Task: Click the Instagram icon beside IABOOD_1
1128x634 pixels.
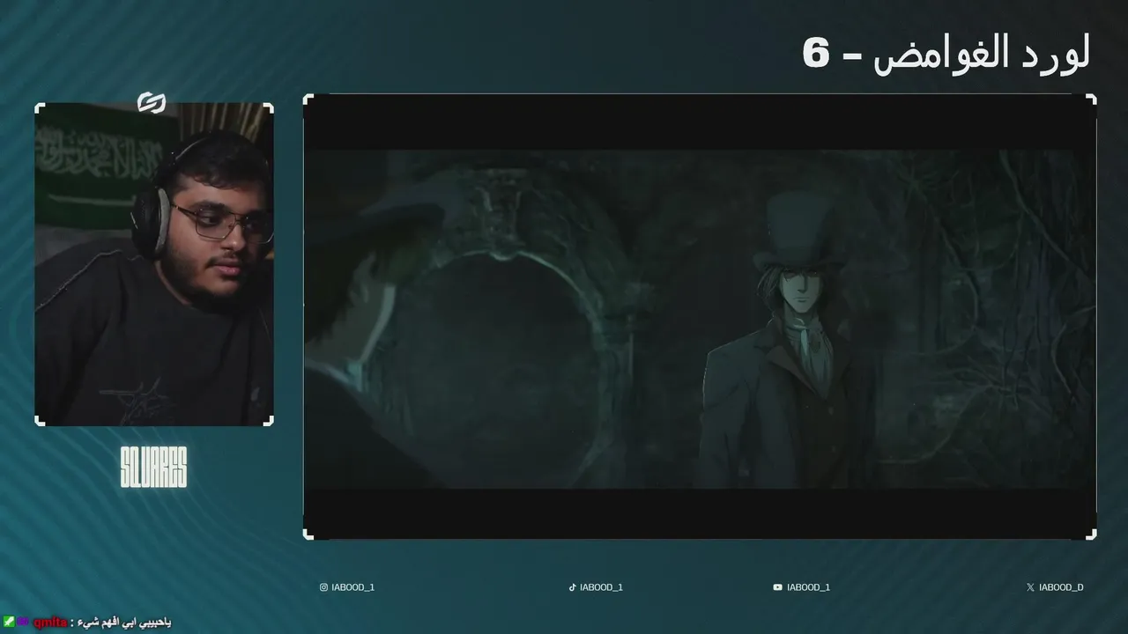Action: (323, 587)
